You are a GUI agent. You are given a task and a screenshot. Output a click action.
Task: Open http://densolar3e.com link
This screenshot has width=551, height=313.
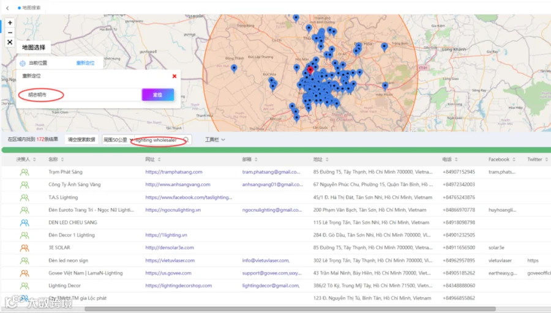pyautogui.click(x=170, y=248)
